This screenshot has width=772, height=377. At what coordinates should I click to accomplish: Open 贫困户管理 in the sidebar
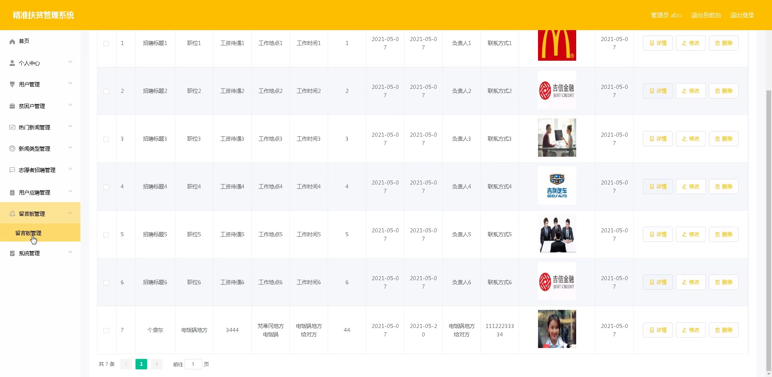click(x=40, y=106)
